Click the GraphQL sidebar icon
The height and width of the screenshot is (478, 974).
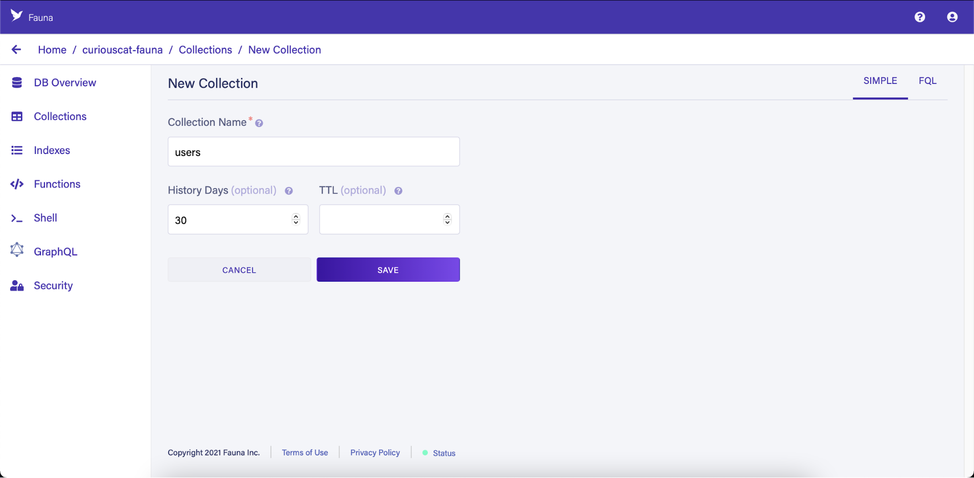pyautogui.click(x=17, y=250)
